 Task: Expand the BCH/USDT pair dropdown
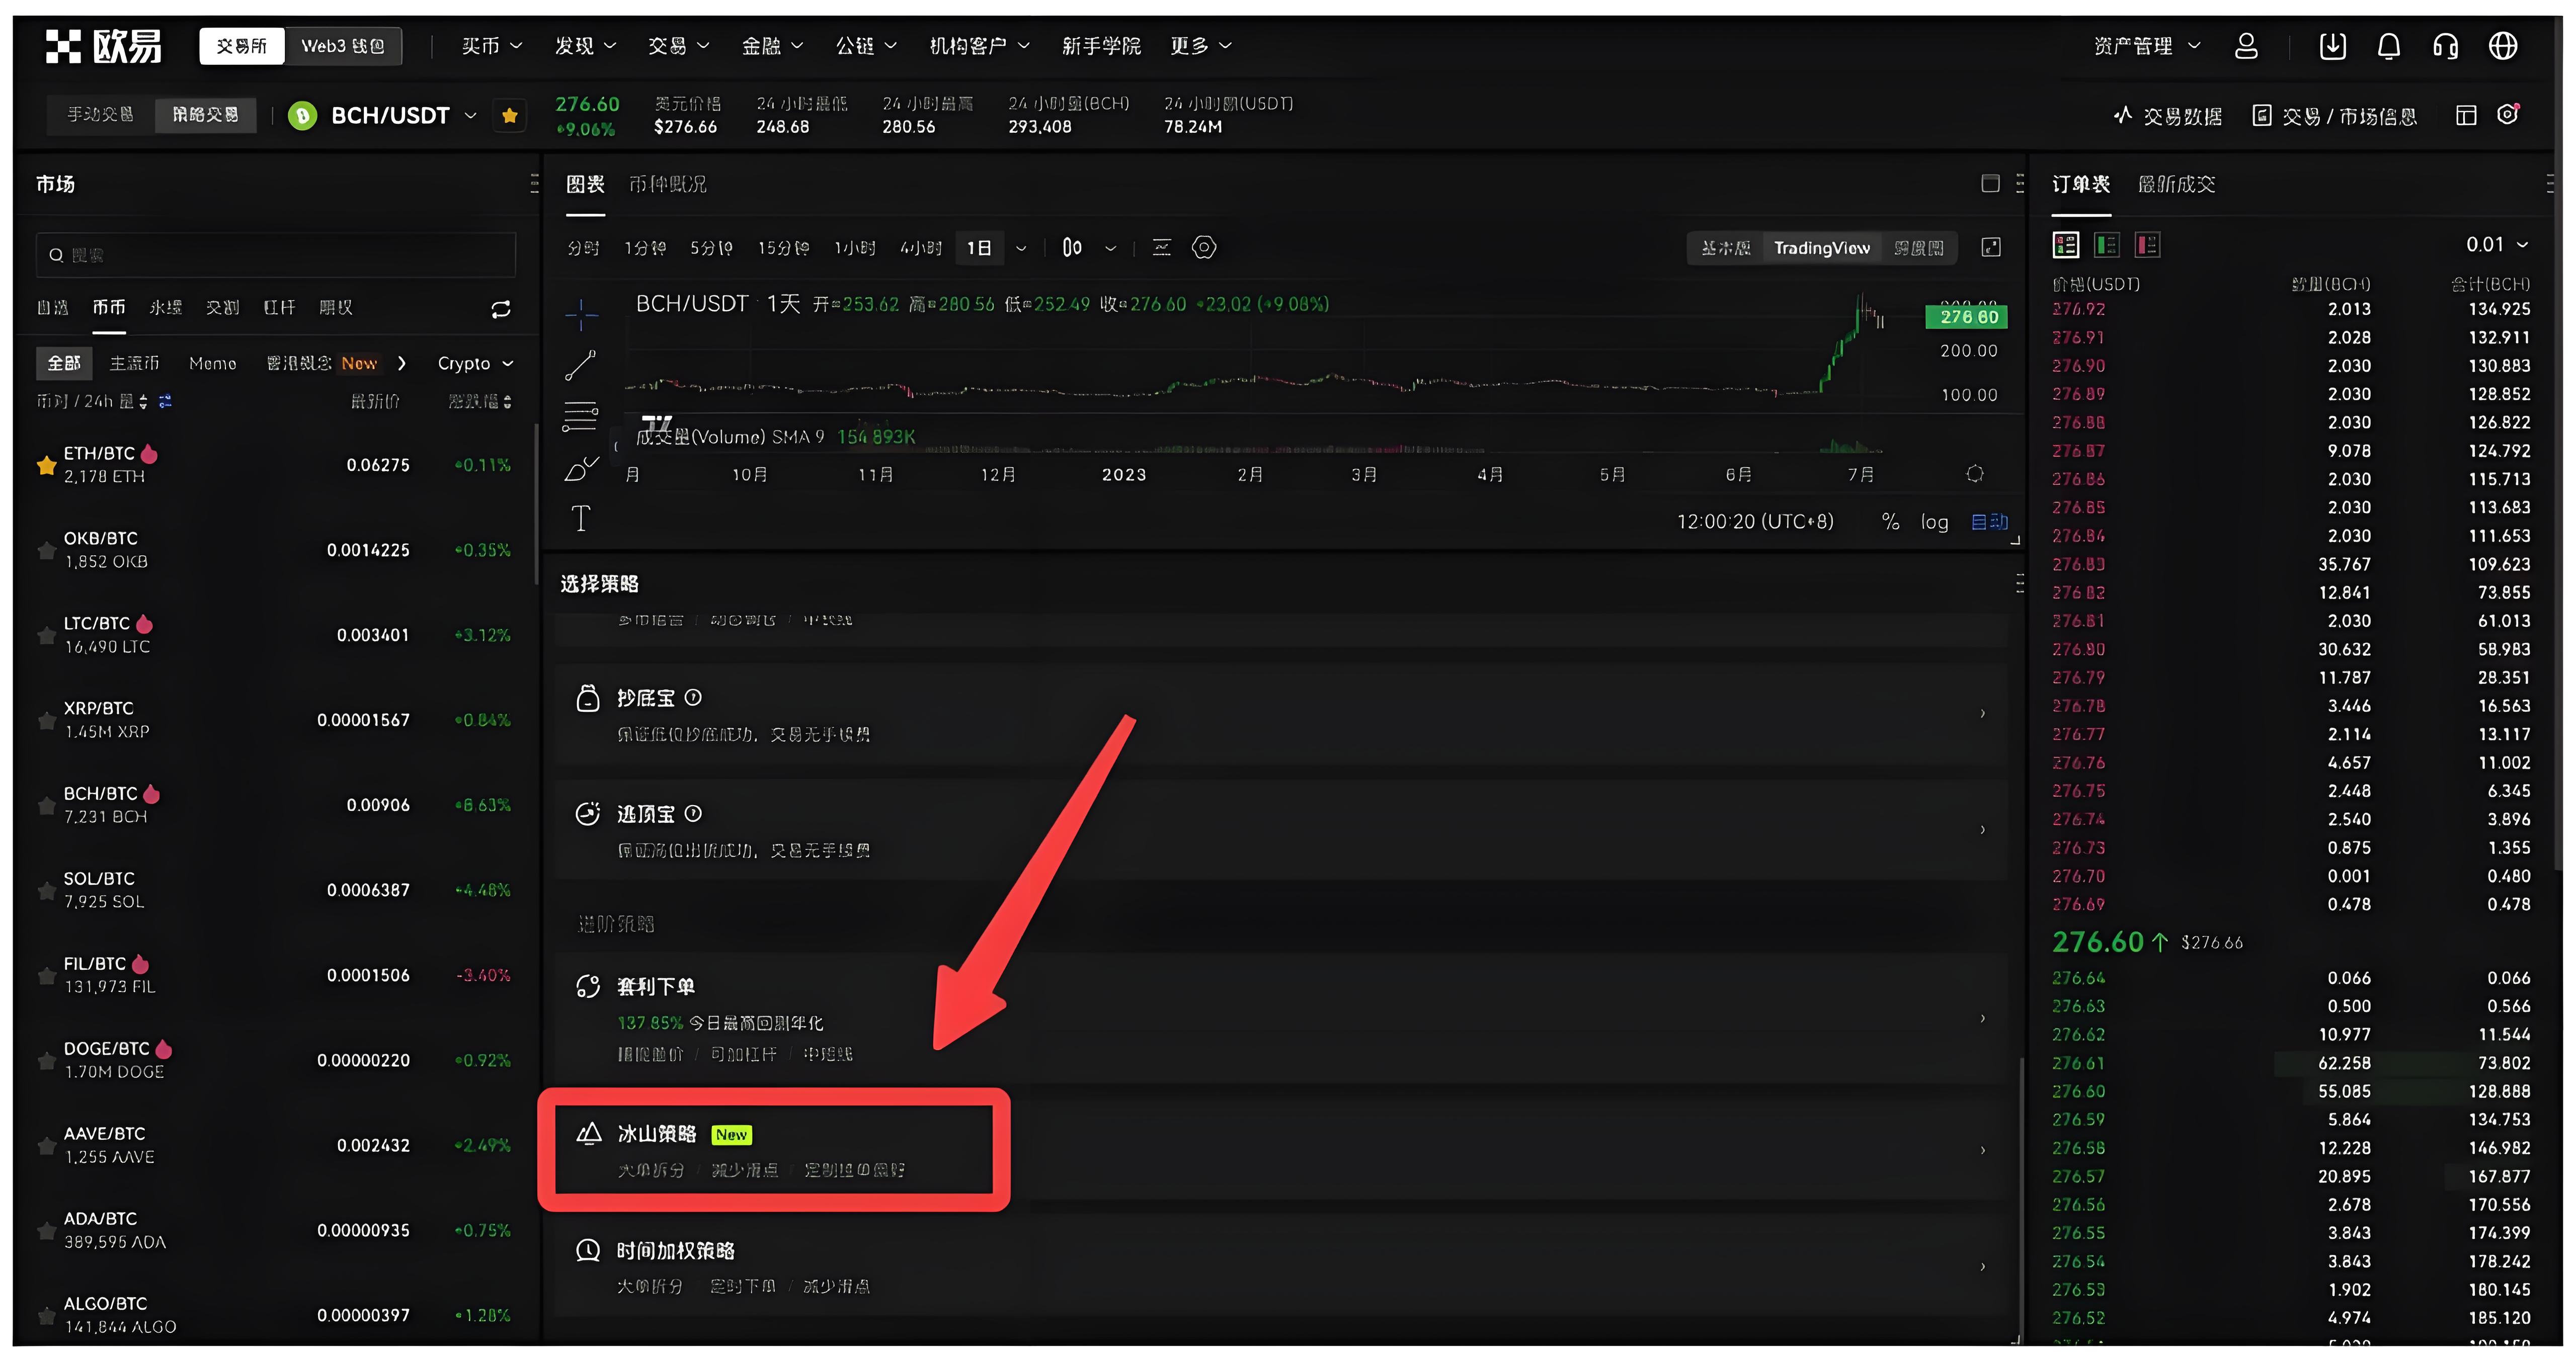point(470,116)
